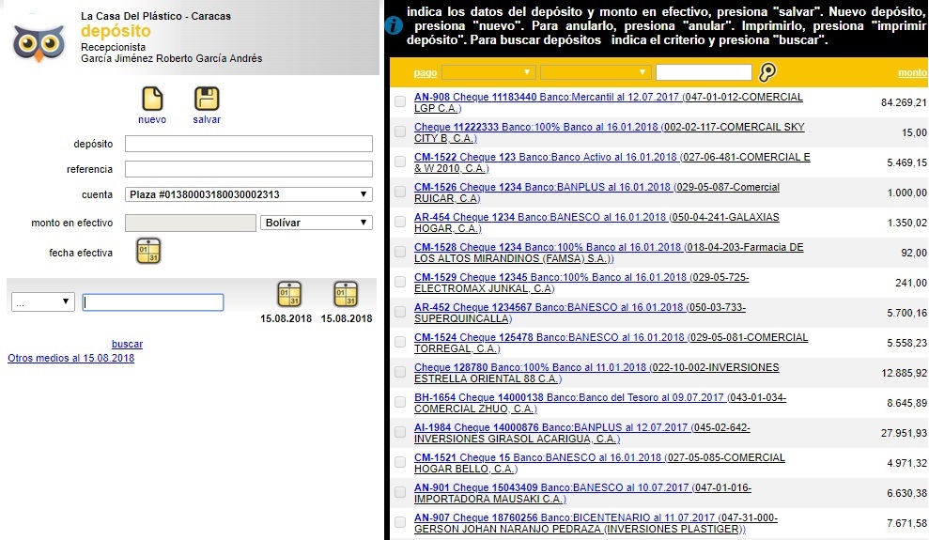
Task: Click the owl logo
Action: pyautogui.click(x=39, y=43)
